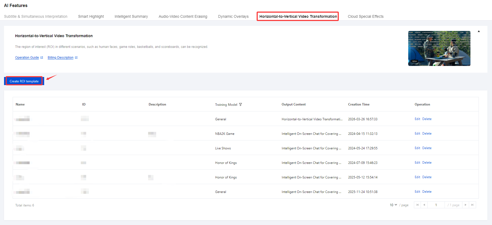Go to the next page arrow
Screen dimensions: 492x225
click(x=465, y=205)
